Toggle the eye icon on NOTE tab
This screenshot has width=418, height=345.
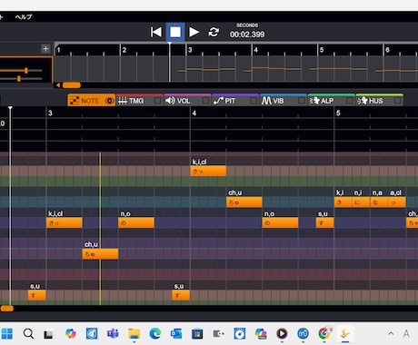click(109, 101)
